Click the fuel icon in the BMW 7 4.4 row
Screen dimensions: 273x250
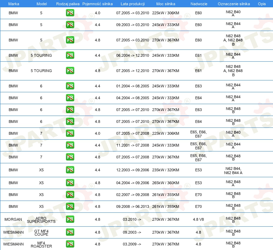pyautogui.click(x=70, y=145)
